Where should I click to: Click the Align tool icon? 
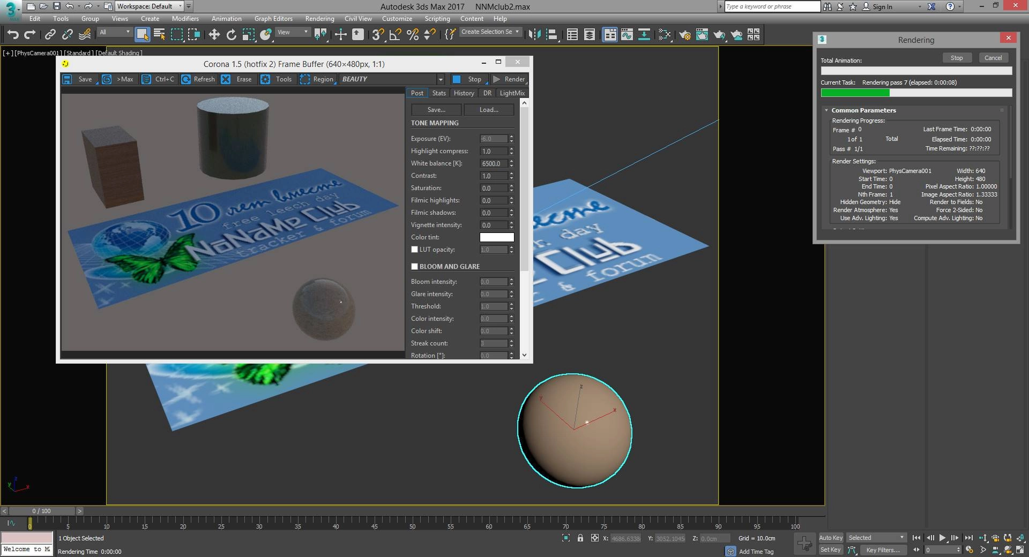[x=551, y=35]
